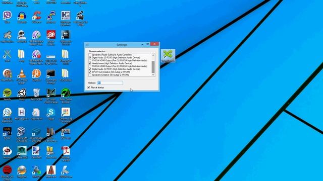This screenshot has height=181, width=323.
Task: Close the Settings window
Action: click(154, 44)
